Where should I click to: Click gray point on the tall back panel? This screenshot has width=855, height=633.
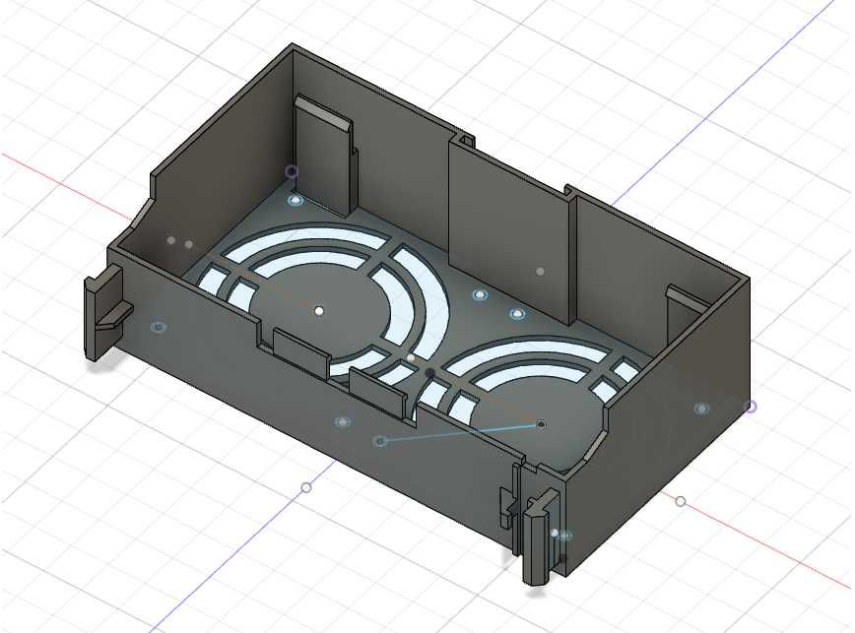click(x=540, y=272)
